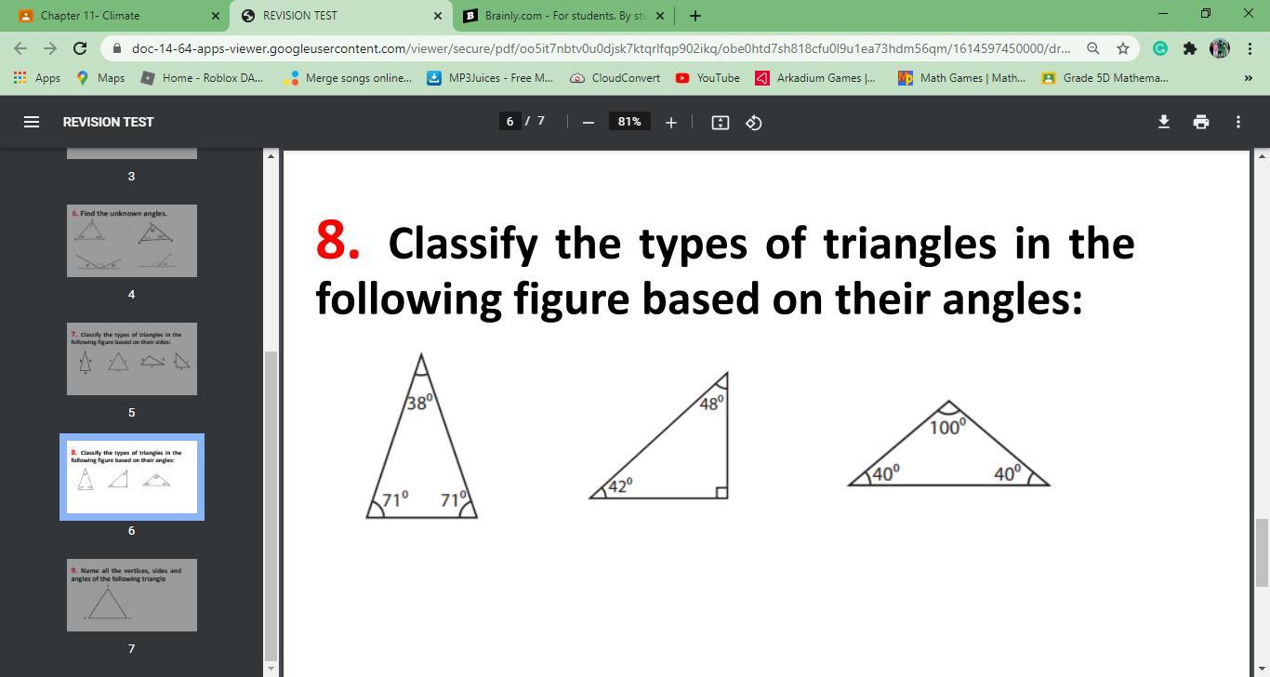Click the main document scroll down arrow
The height and width of the screenshot is (677, 1270).
pos(1262,670)
